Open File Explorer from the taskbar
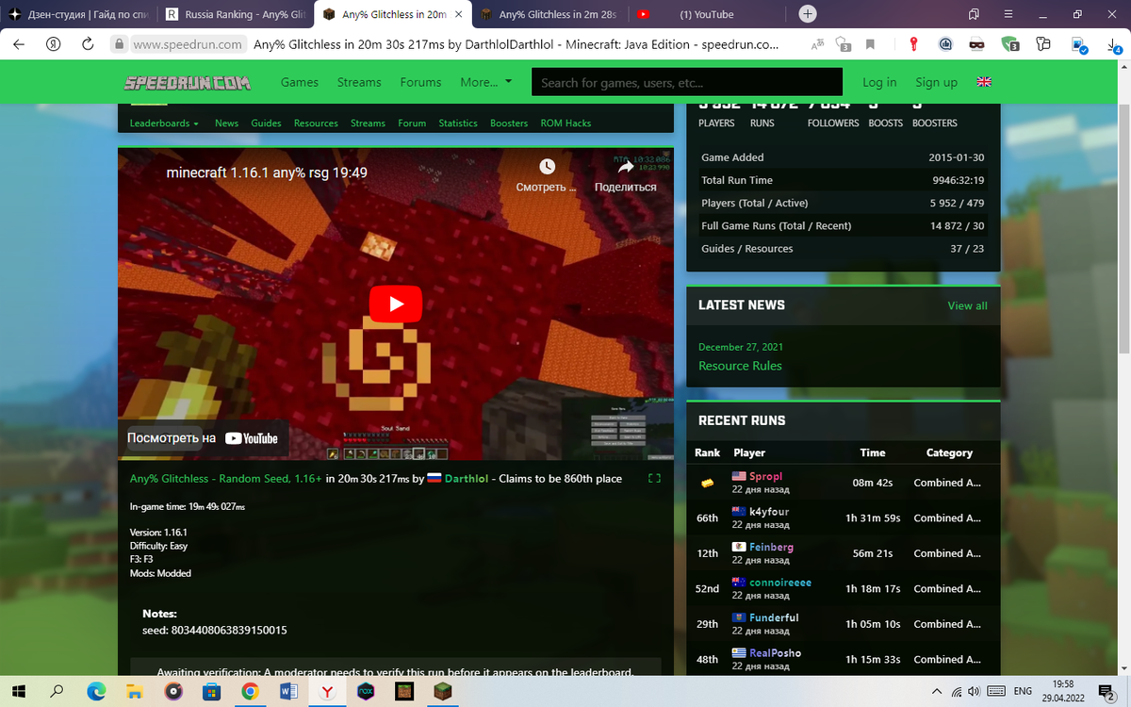Viewport: 1131px width, 707px height. 135,691
